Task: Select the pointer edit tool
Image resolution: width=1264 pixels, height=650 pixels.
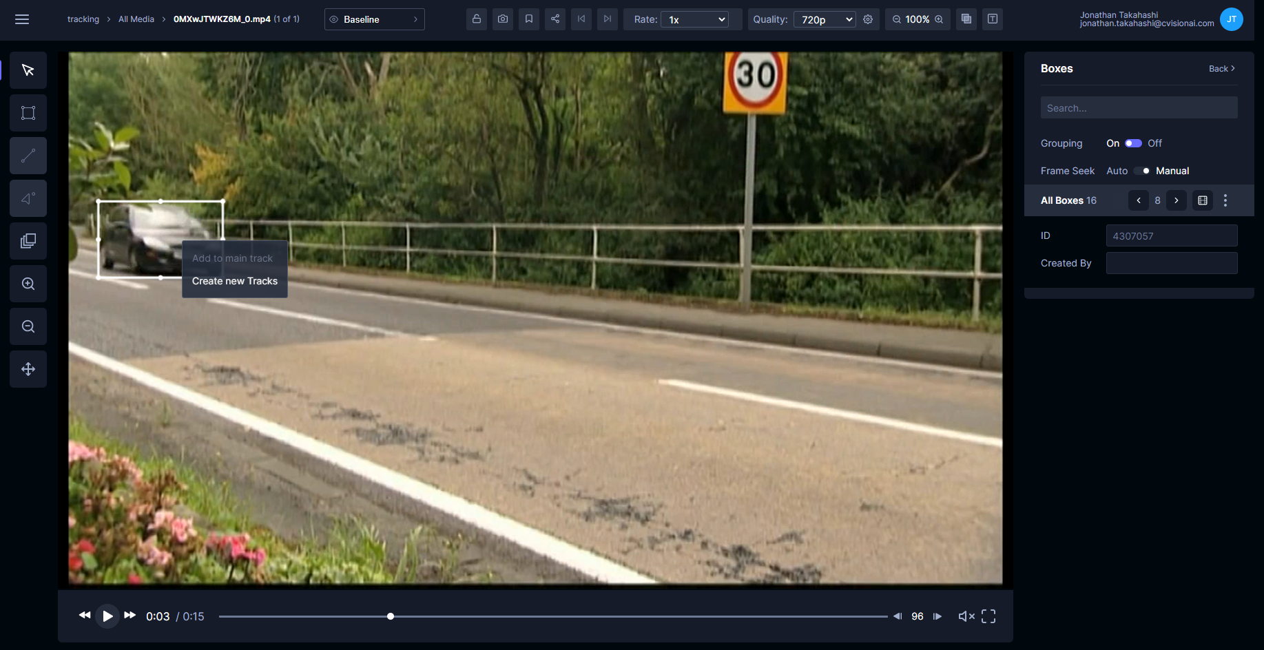Action: pyautogui.click(x=28, y=70)
